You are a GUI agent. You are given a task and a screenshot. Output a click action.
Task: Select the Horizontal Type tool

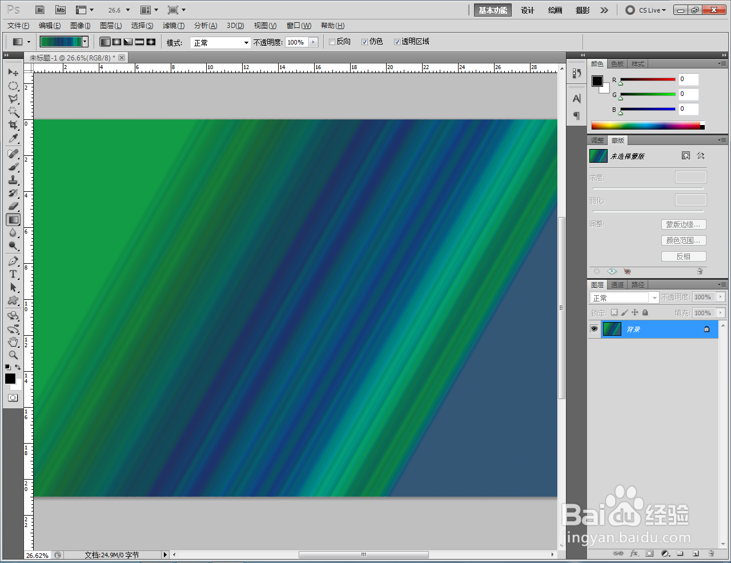pos(13,274)
